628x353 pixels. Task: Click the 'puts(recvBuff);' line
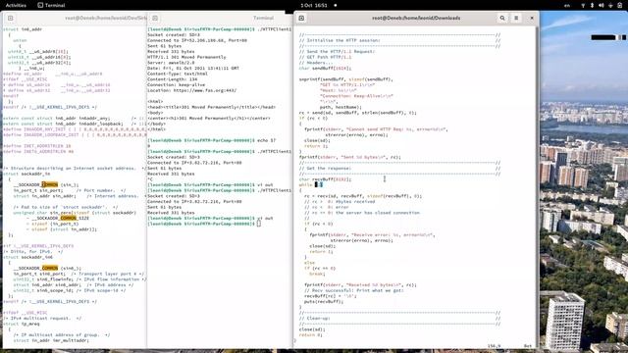coord(324,301)
